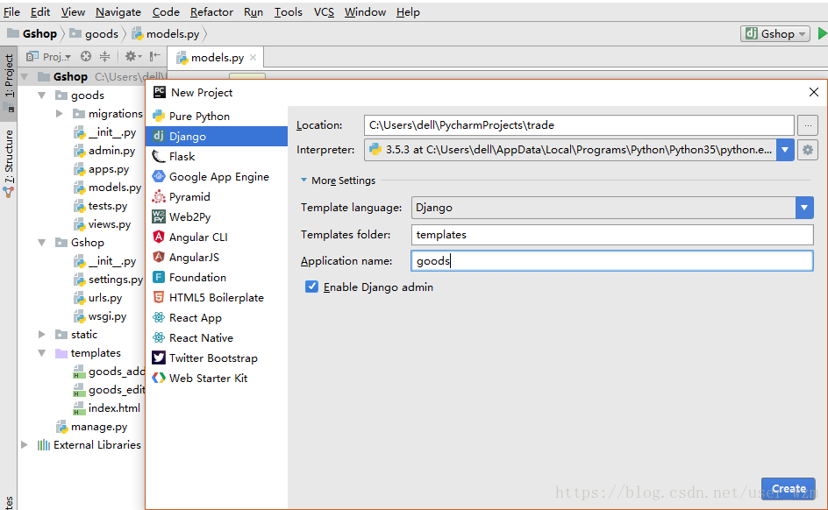Select React App project type
828x510 pixels.
(217, 317)
